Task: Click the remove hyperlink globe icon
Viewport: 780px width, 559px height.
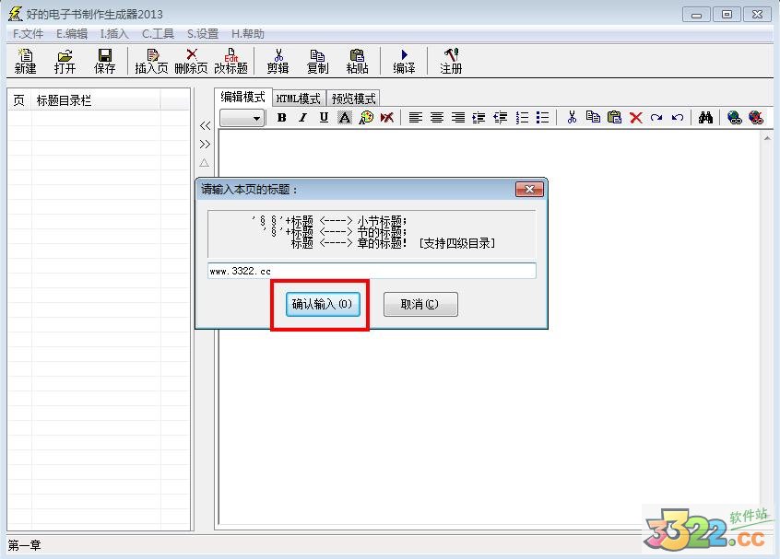Action: pyautogui.click(x=756, y=118)
